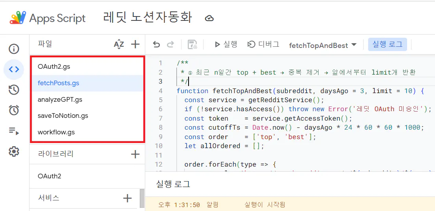Viewport: 435px width, 211px height.
Task: Redo the last edit
Action: (171, 44)
